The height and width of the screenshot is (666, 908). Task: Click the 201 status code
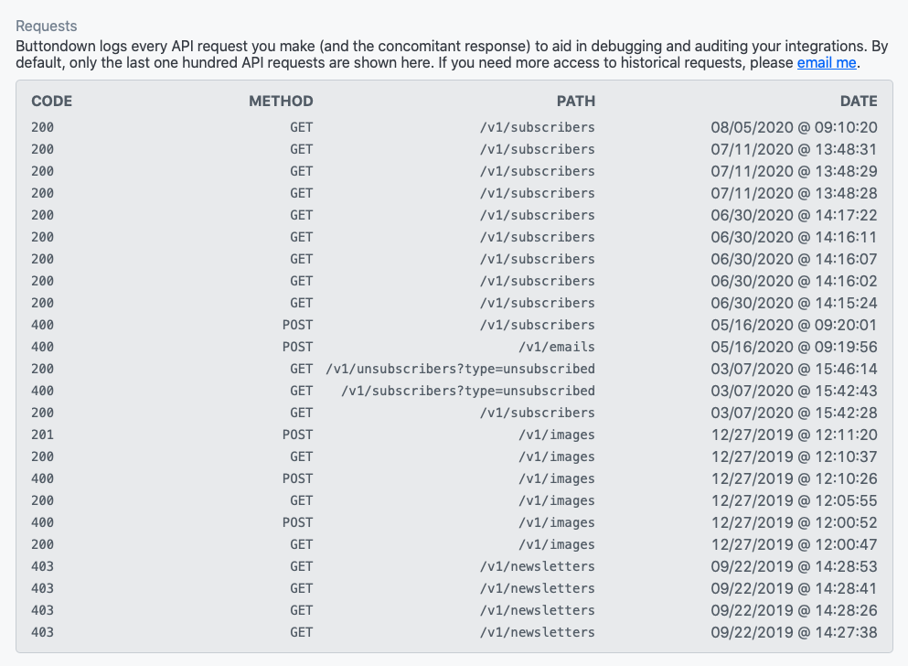click(43, 435)
